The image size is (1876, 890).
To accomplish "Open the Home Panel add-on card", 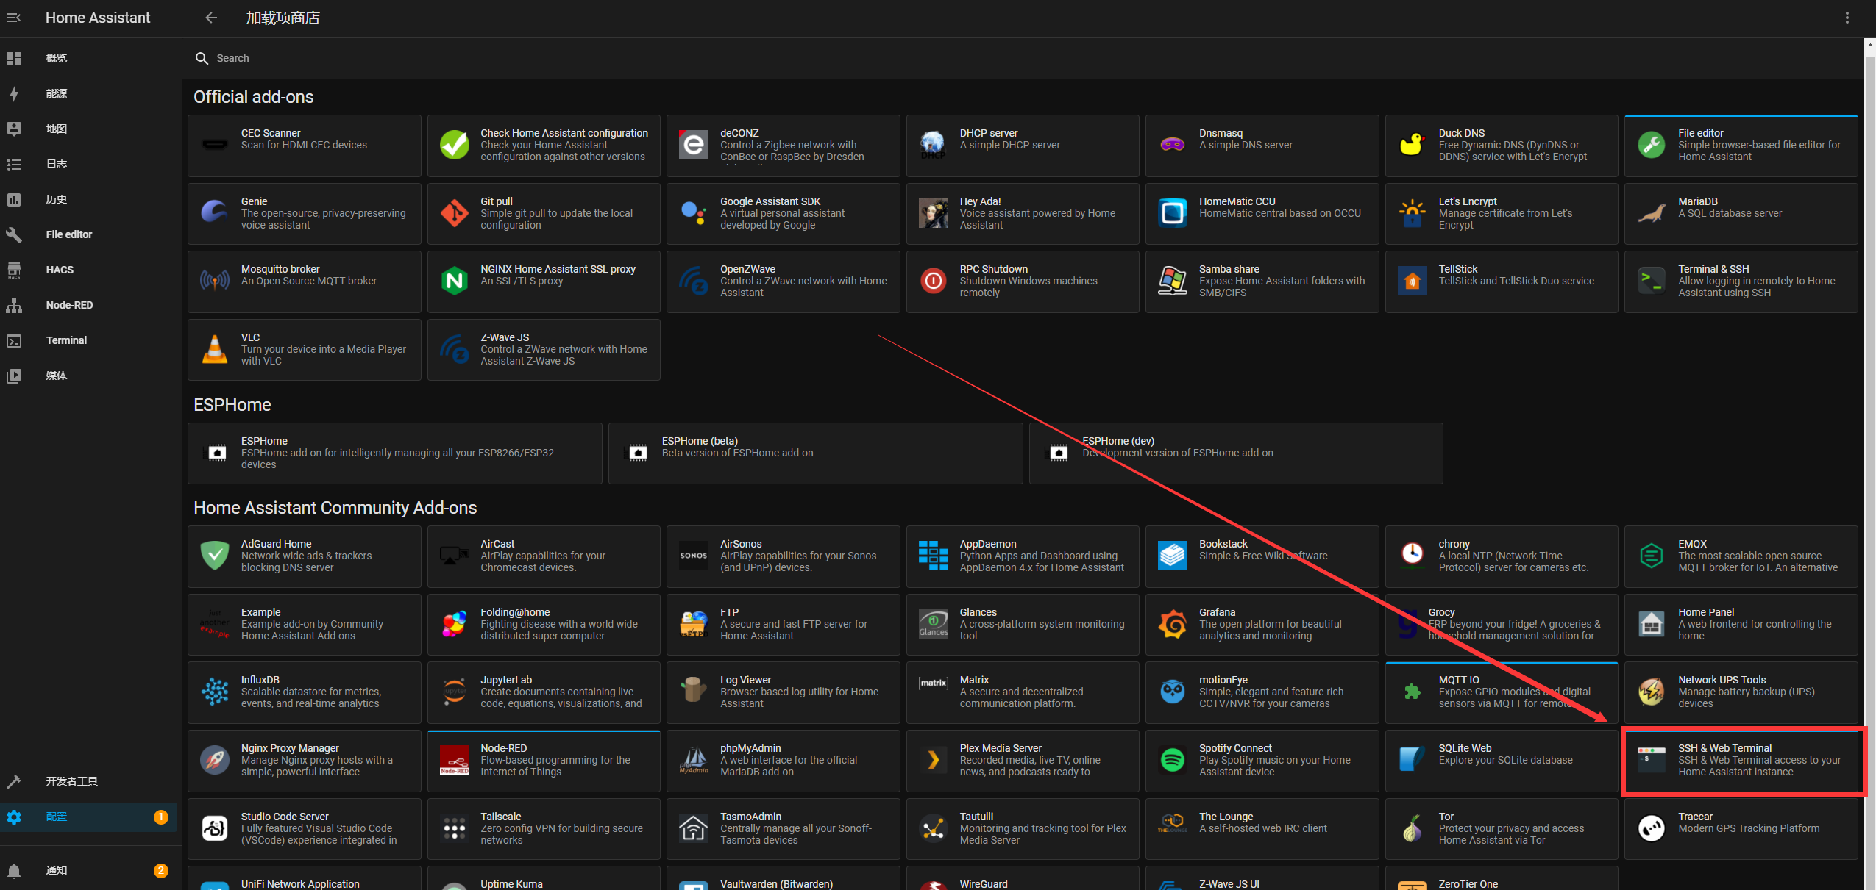I will click(1741, 624).
